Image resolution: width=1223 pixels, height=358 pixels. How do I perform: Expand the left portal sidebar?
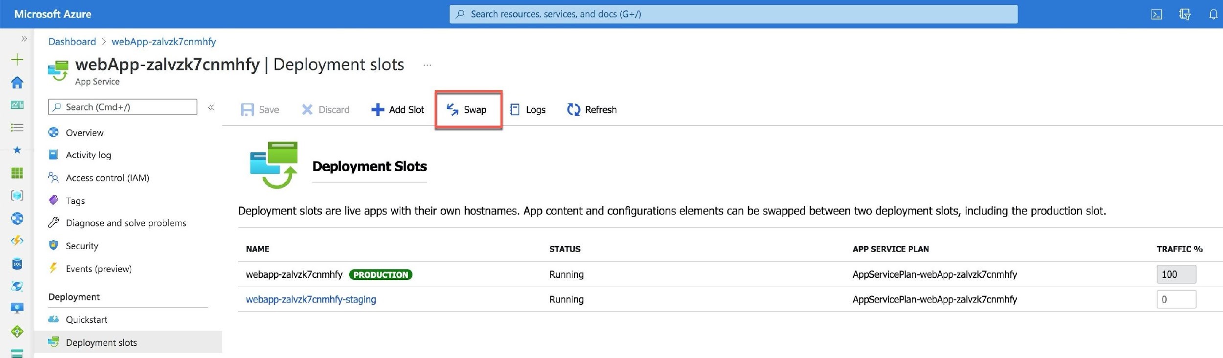coord(24,39)
